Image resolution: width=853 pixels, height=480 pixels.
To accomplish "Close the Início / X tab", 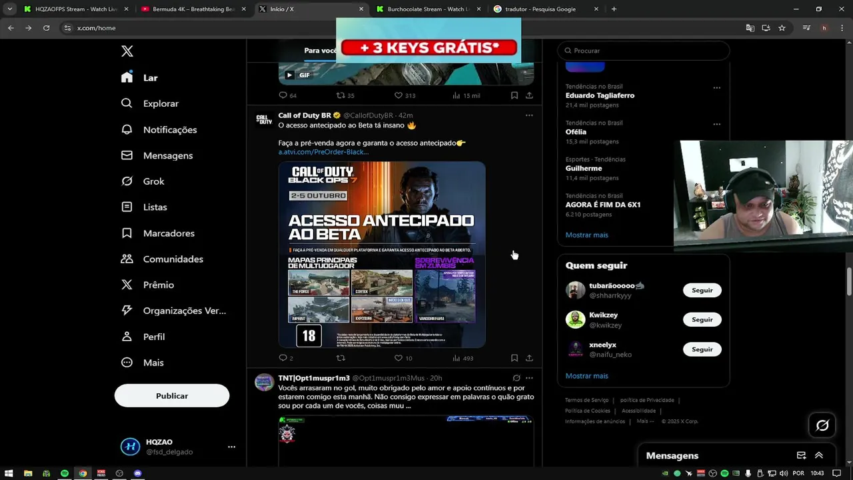I will [x=361, y=9].
